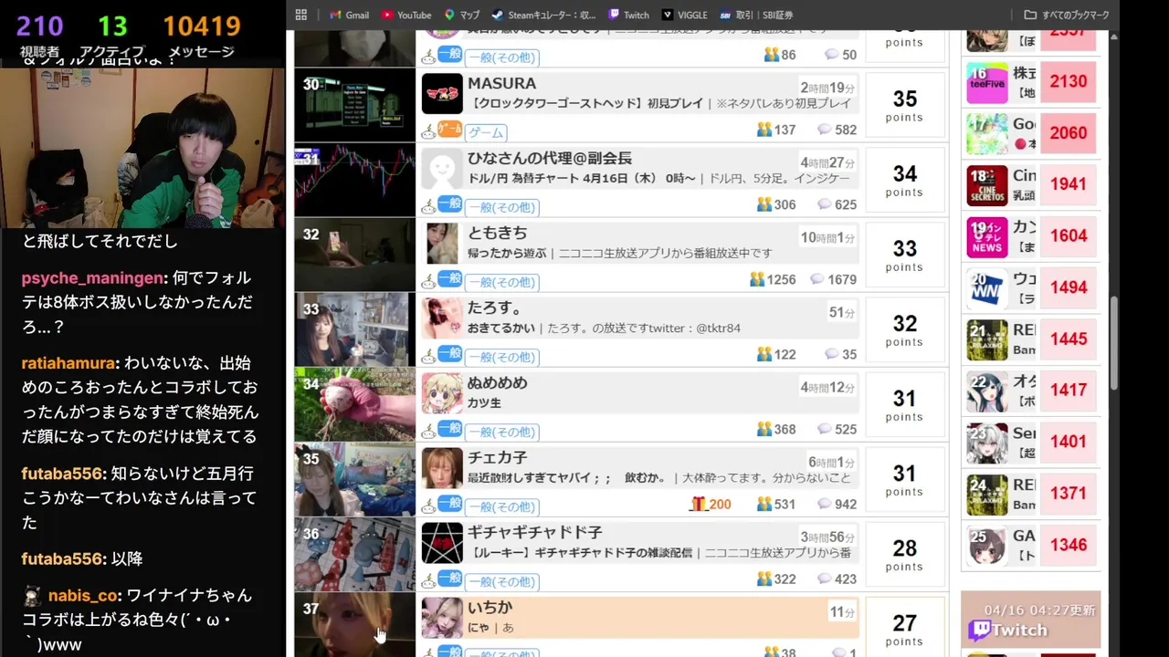Open the おきてるかい stream title
The width and height of the screenshot is (1169, 657).
pos(500,328)
